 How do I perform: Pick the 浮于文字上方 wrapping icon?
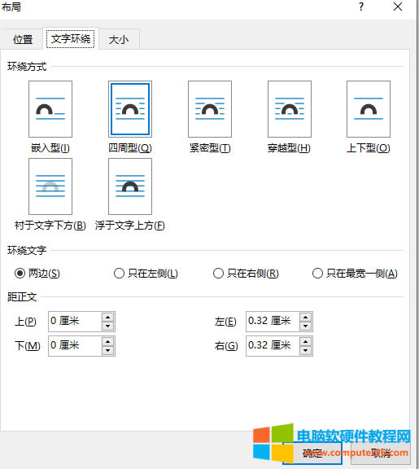[x=130, y=186]
